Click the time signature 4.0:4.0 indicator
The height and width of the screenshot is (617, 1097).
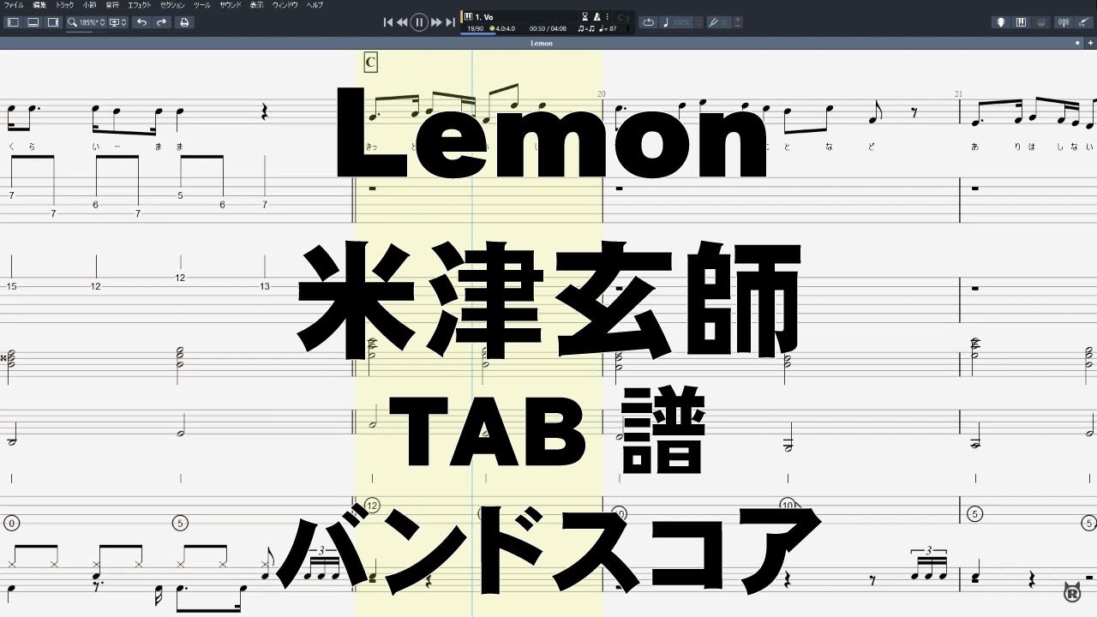coord(502,28)
